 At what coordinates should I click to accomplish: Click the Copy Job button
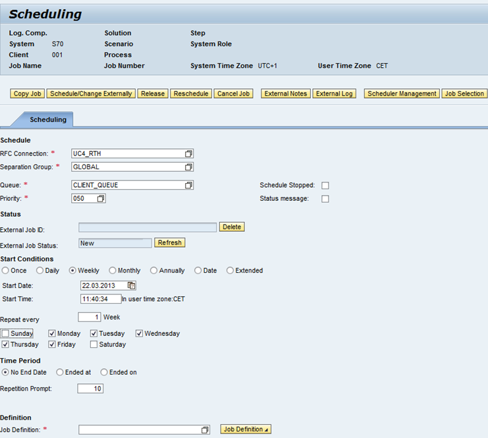[28, 94]
